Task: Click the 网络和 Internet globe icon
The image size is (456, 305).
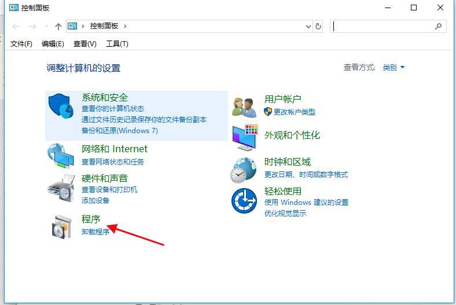Action: [61, 156]
